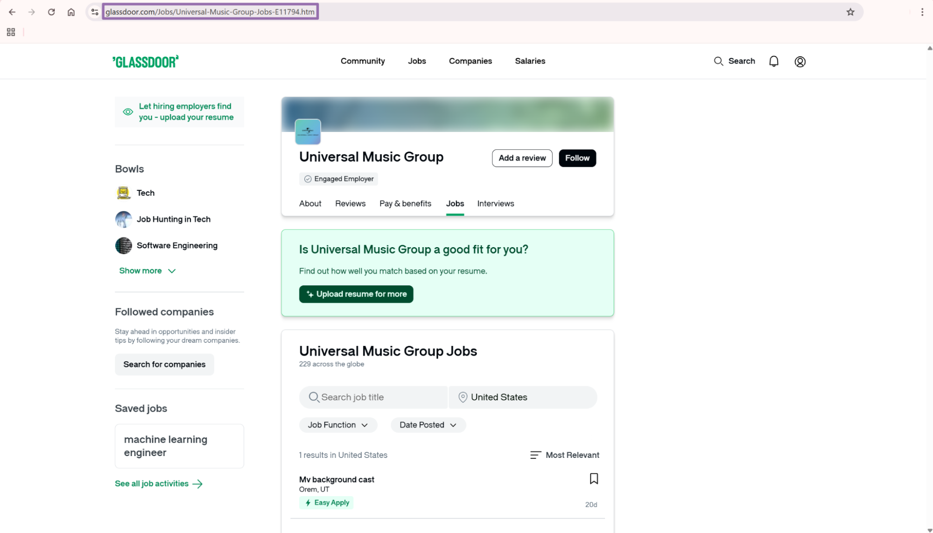This screenshot has width=933, height=533.
Task: Click the page scrollbar up arrow
Action: pos(929,48)
